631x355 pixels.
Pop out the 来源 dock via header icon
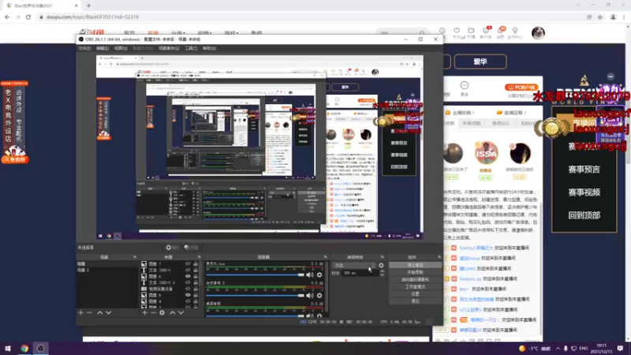pos(199,257)
